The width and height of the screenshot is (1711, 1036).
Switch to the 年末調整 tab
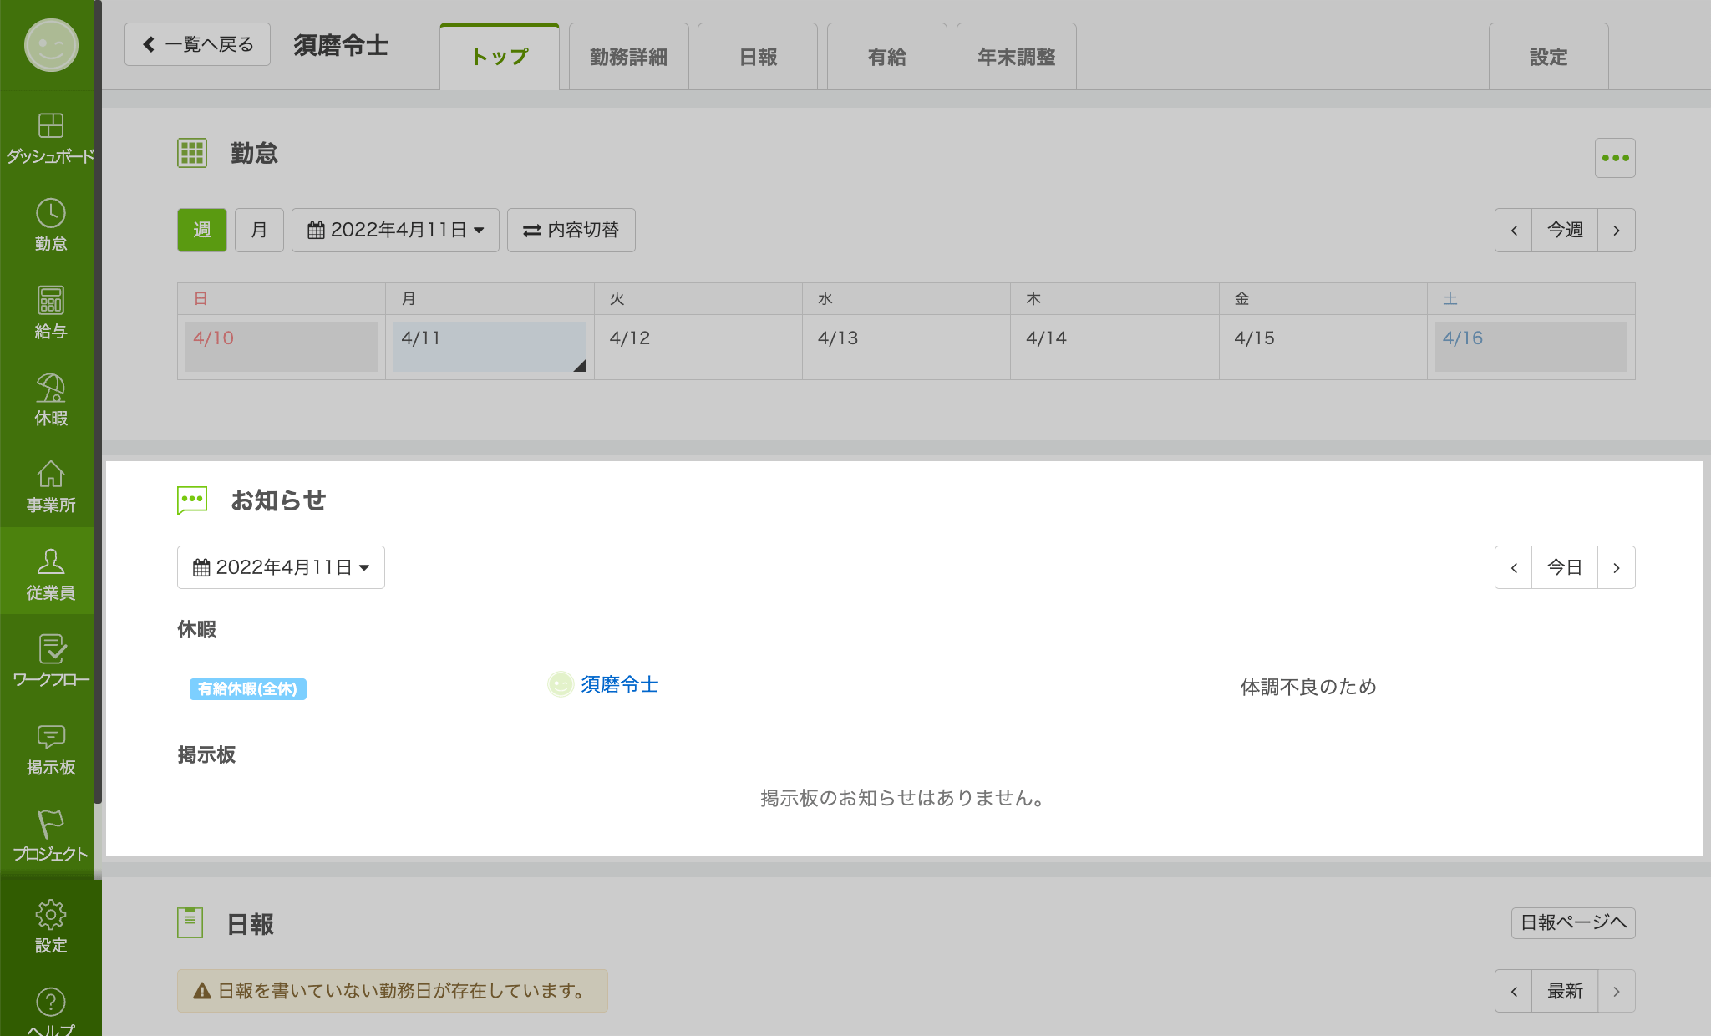[x=1016, y=57]
